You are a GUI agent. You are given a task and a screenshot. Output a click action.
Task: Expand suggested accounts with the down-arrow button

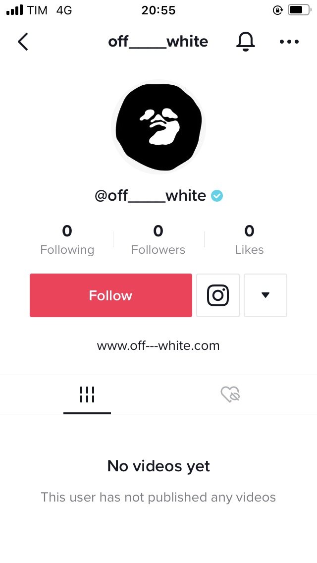coord(265,295)
